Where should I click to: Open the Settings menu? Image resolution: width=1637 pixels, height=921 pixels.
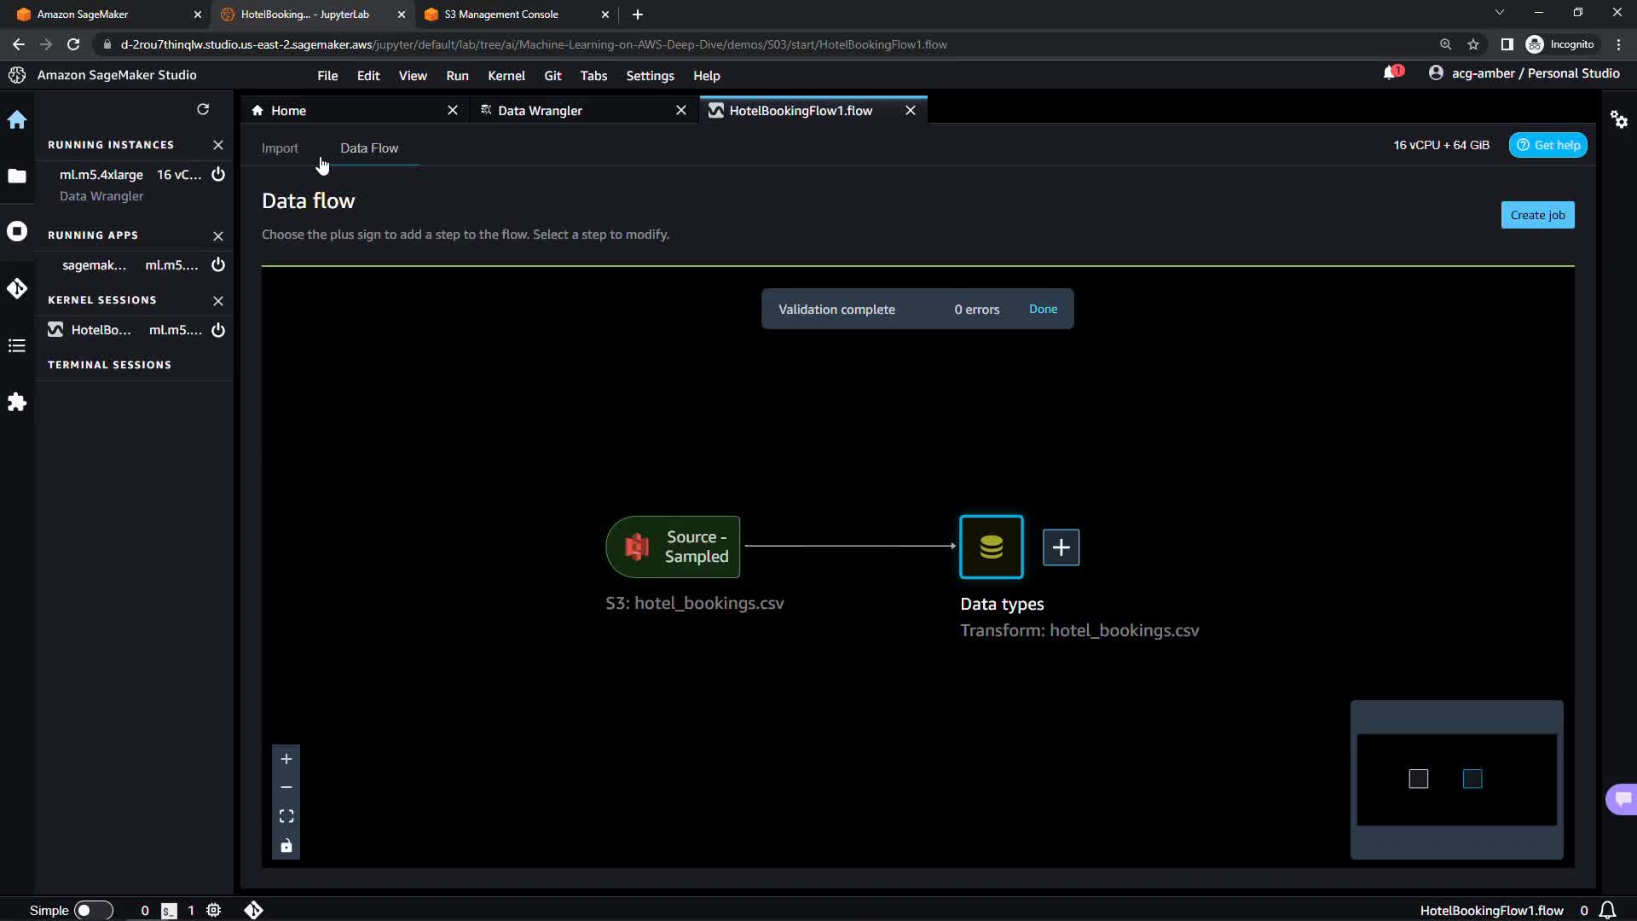tap(650, 76)
